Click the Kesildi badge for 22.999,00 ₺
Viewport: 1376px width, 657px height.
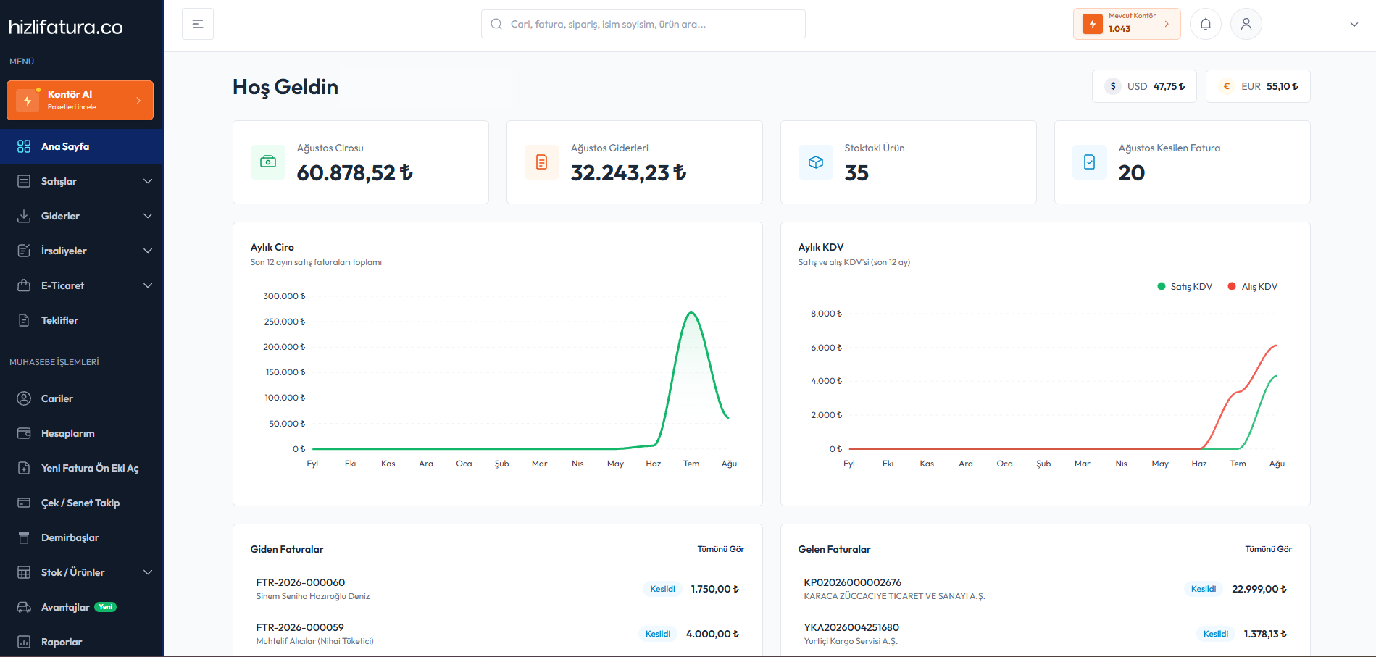(x=1204, y=589)
